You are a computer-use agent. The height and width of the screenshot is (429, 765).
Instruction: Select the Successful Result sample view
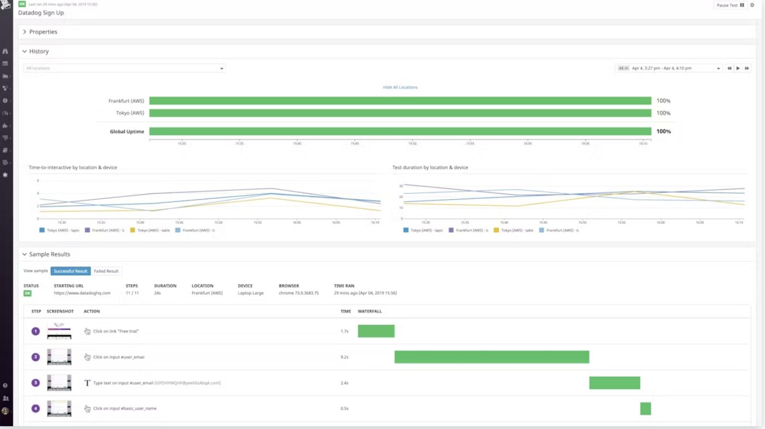[70, 271]
